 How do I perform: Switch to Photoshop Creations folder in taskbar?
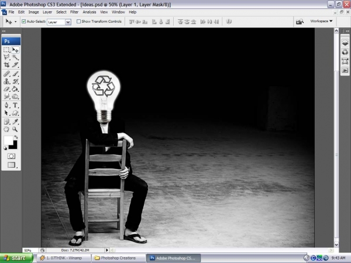point(118,258)
